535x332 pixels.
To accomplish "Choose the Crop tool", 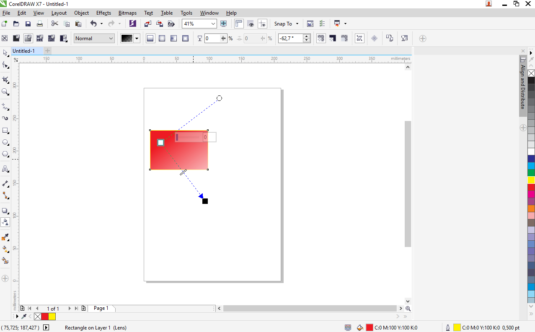I will click(x=5, y=80).
